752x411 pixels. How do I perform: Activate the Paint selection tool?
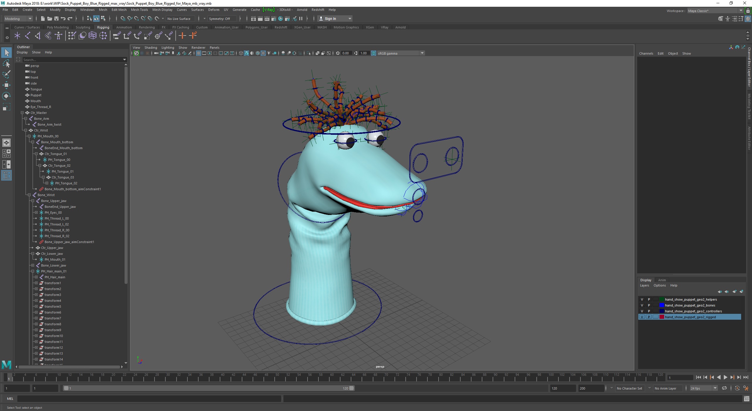click(x=6, y=74)
